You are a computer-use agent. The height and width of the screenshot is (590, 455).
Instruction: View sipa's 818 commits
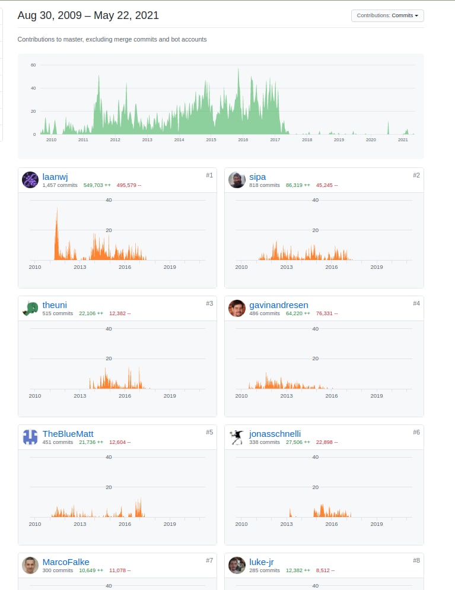pos(265,185)
